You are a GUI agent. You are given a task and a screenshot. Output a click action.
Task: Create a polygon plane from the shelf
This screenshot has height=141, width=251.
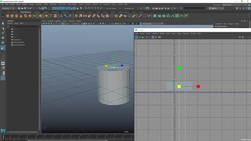pyautogui.click(x=30, y=16)
